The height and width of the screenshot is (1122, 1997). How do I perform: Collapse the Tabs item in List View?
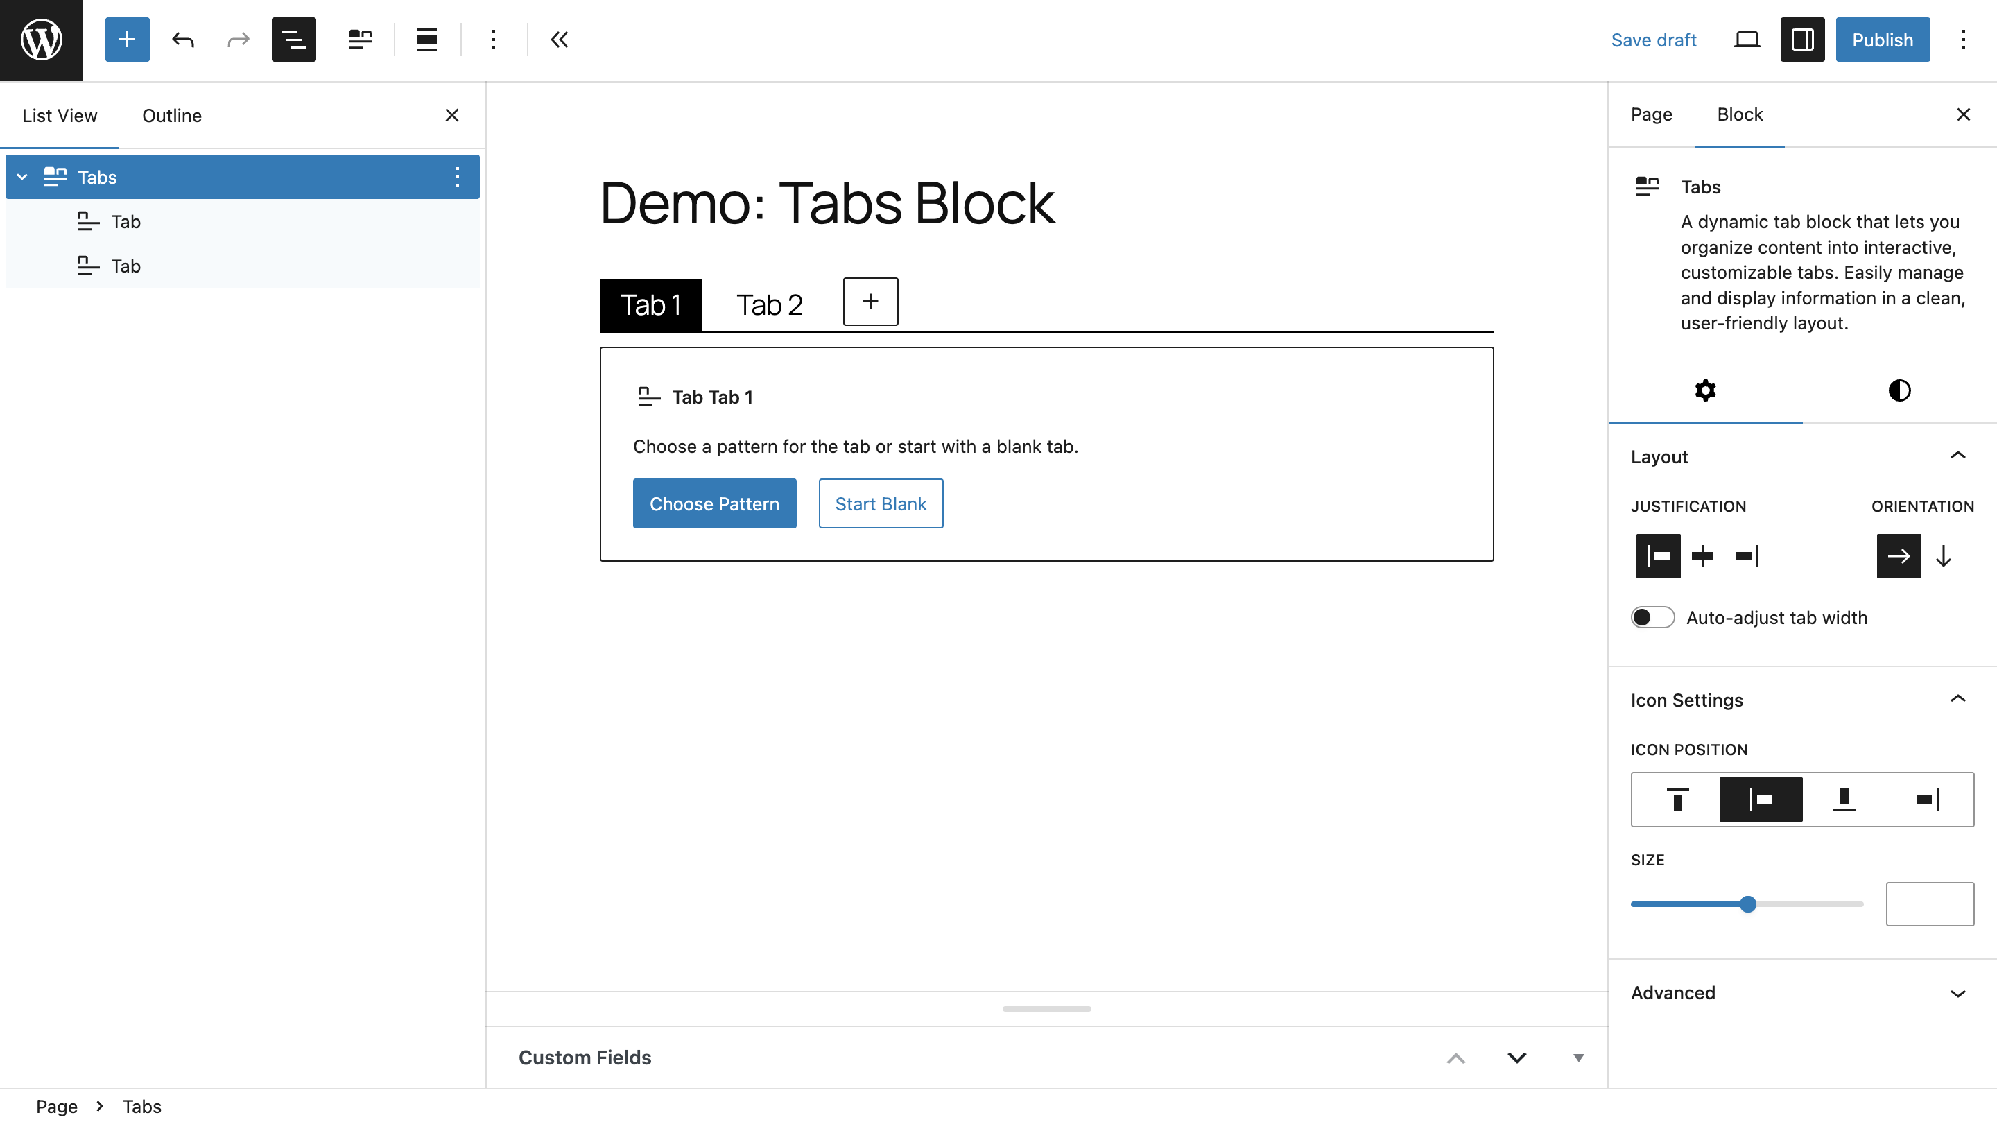[22, 177]
